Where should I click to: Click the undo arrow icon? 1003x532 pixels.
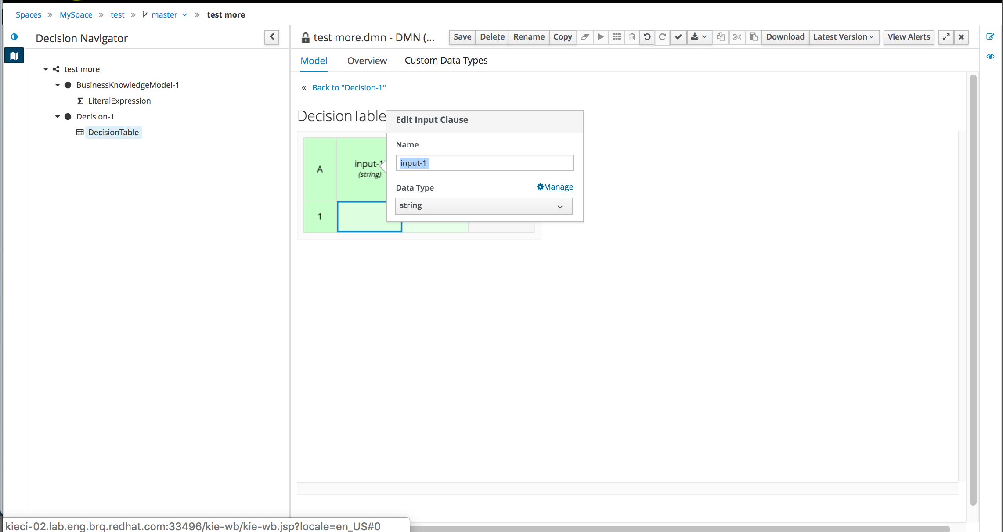647,37
